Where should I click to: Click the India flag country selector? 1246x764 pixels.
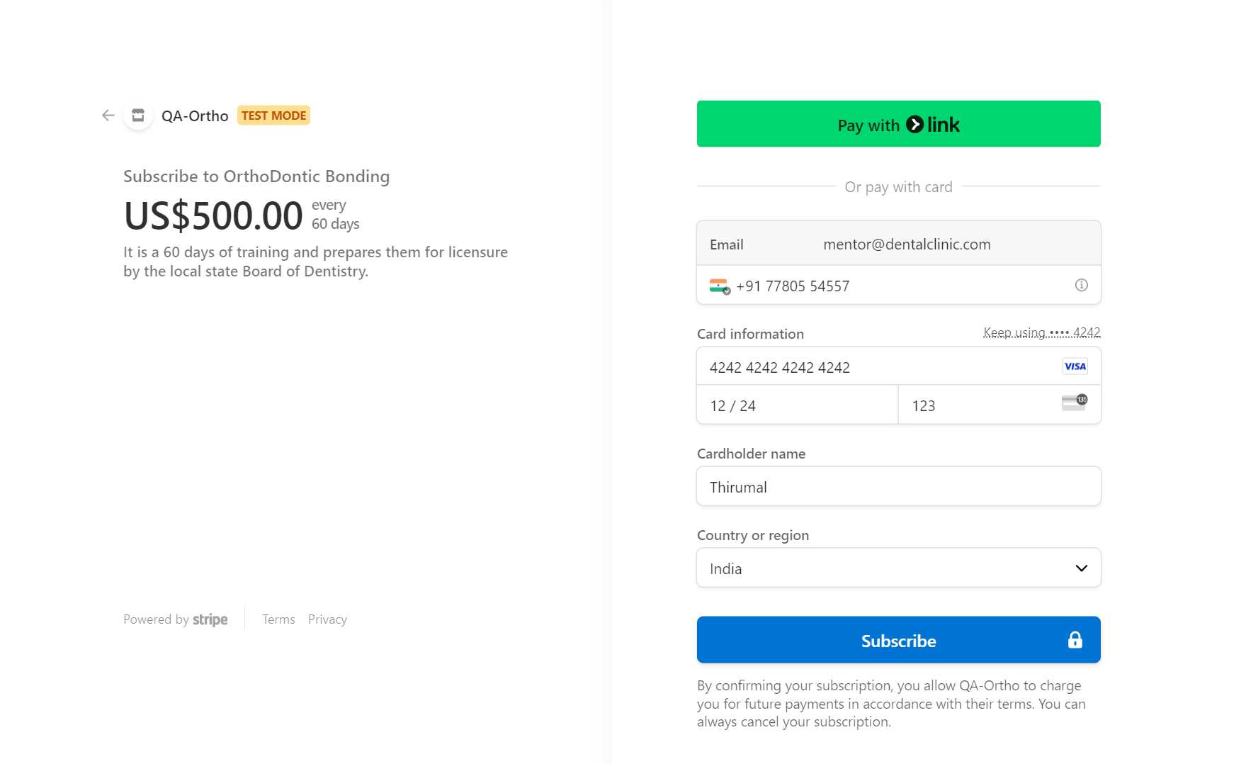(720, 286)
